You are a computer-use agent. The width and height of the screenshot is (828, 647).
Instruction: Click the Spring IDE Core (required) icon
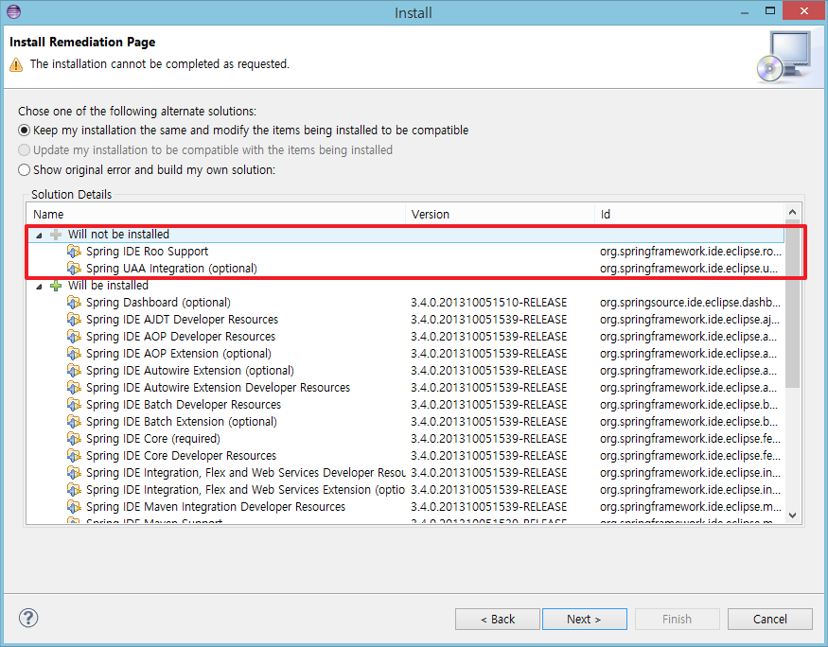74,439
